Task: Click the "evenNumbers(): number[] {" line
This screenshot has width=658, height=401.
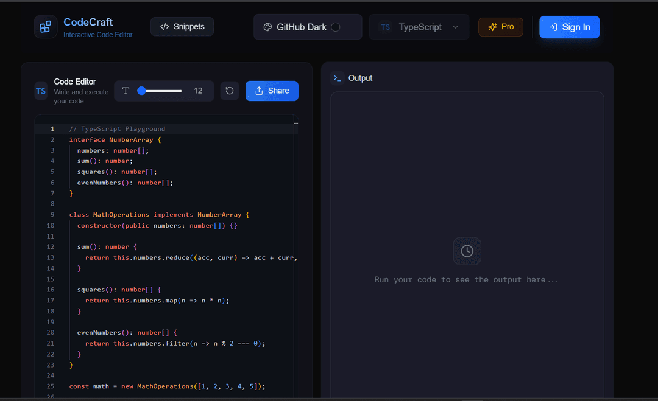Action: (x=127, y=333)
